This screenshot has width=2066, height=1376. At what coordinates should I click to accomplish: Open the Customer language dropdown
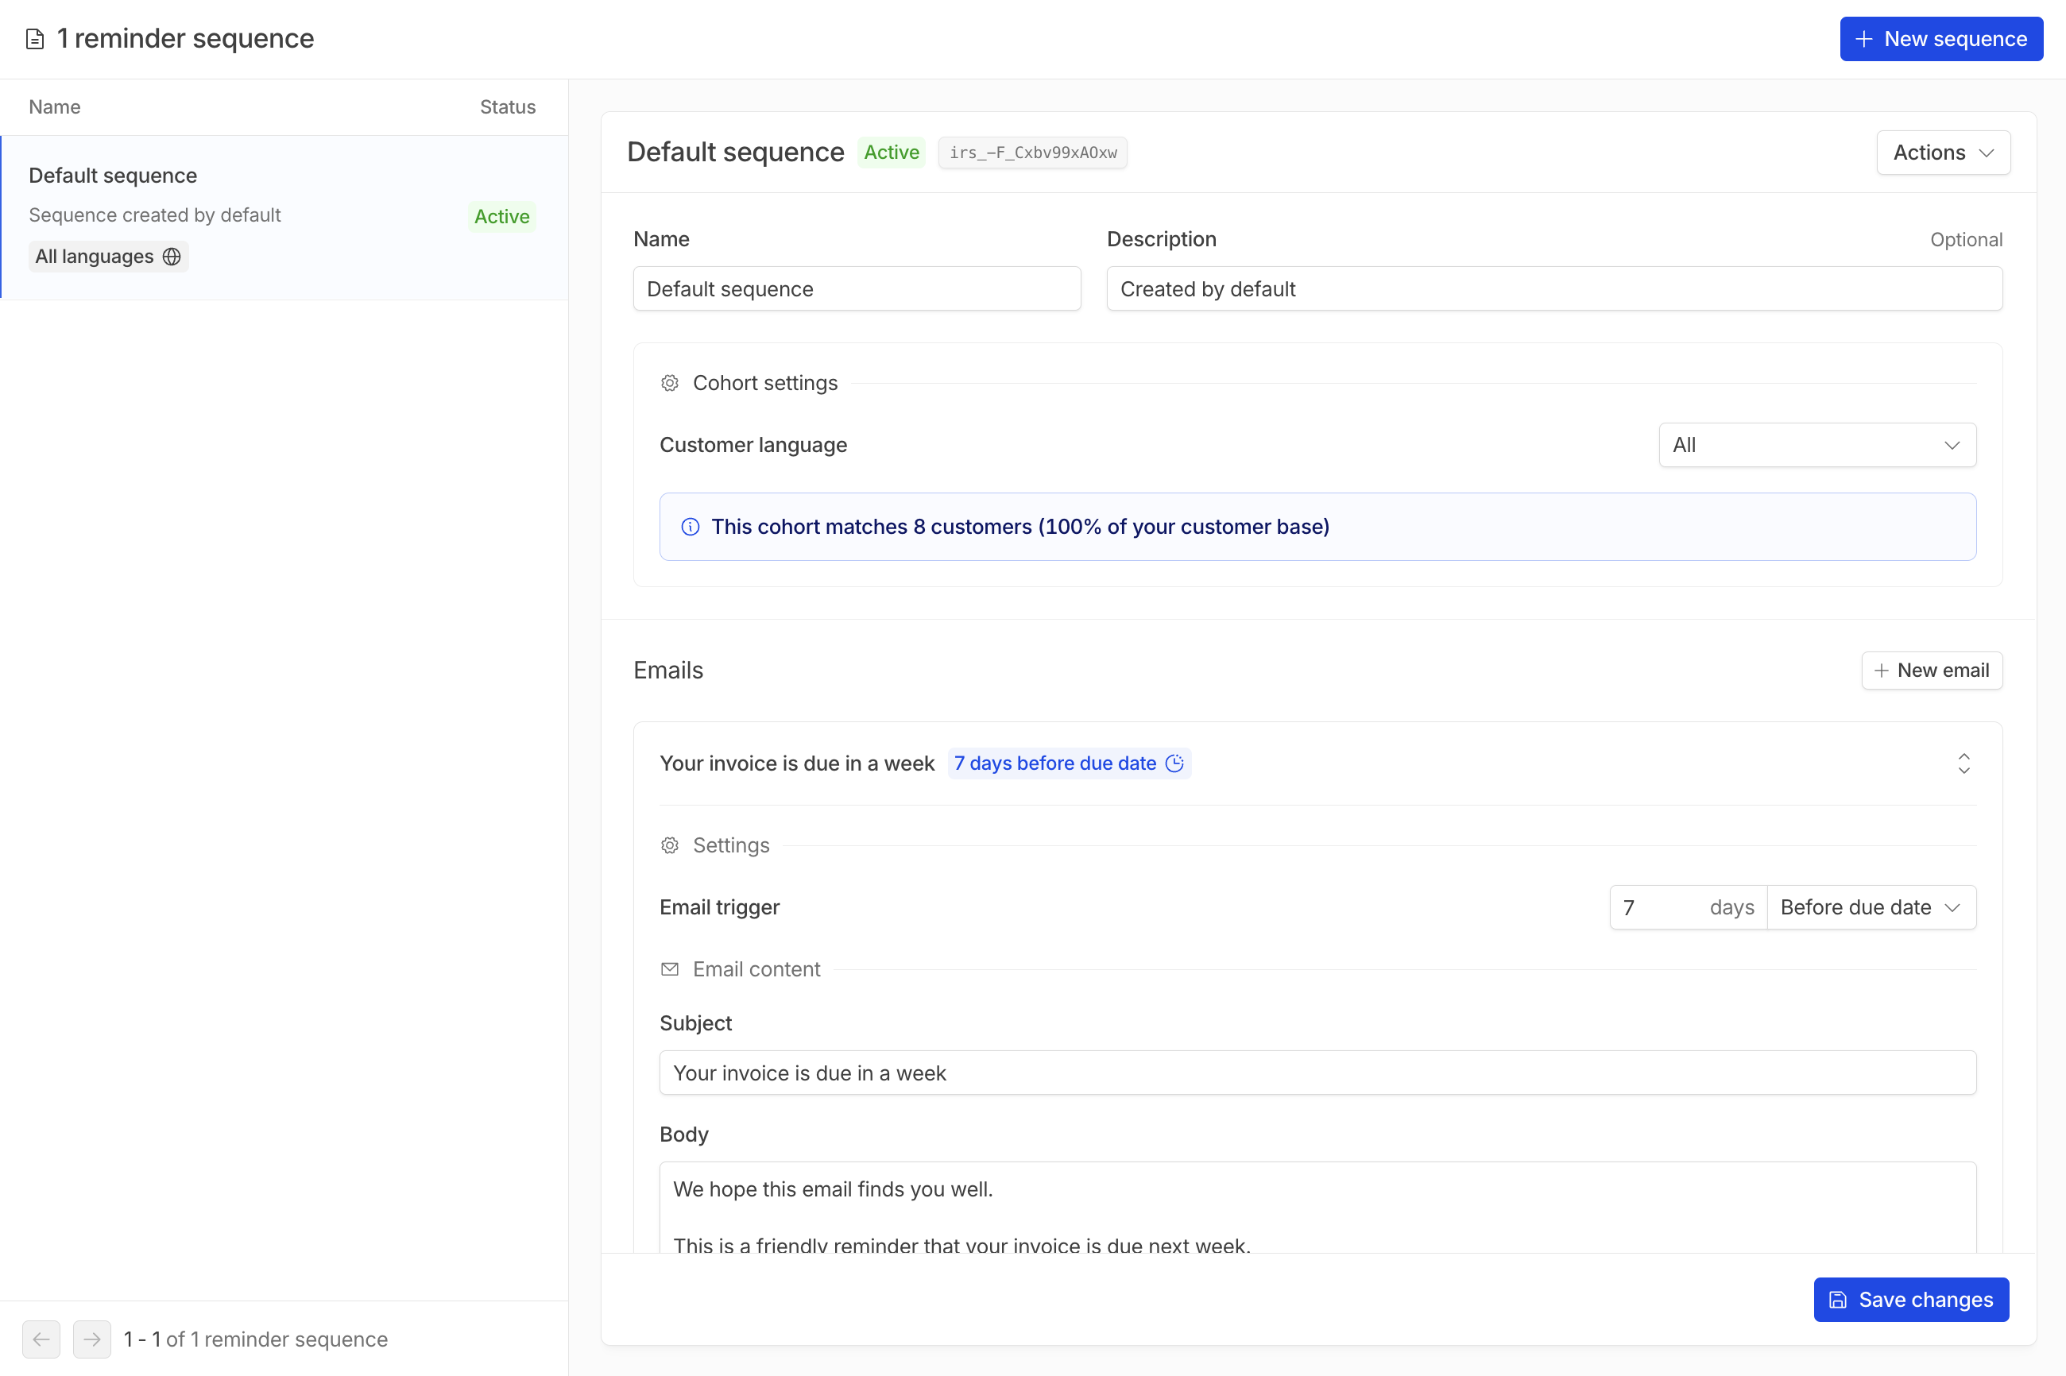point(1816,445)
